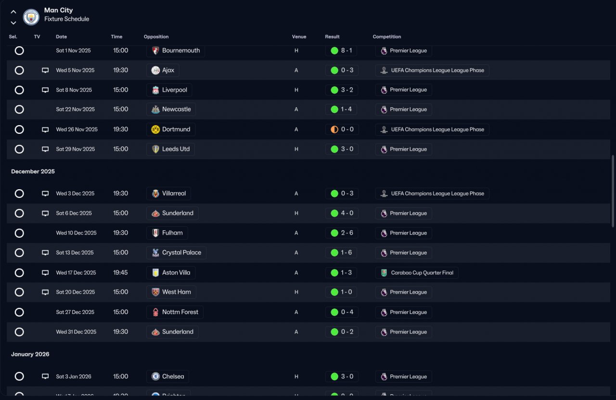The width and height of the screenshot is (616, 400).
Task: Click the vertical scrollbar thumb
Action: (613, 191)
